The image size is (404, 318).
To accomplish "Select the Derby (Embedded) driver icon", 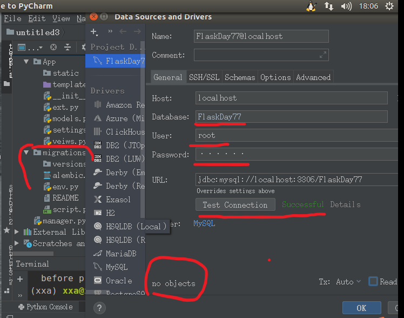I will point(98,172).
